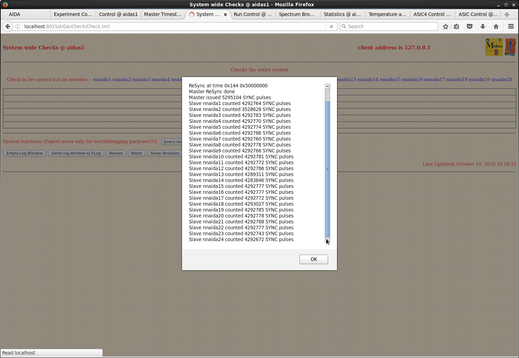Viewport: 519px width, 358px height.
Task: Click the search magnifier icon
Action: 344,26
